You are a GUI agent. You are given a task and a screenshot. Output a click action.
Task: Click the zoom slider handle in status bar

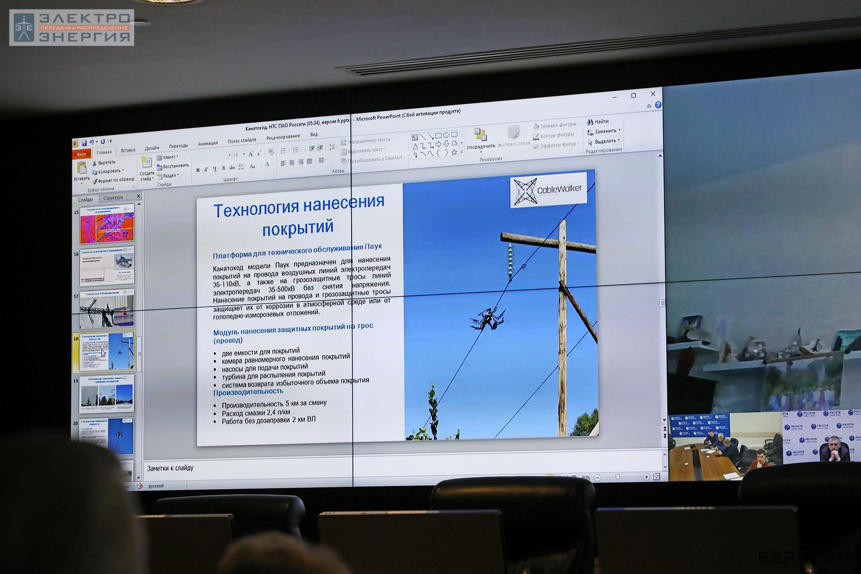click(x=617, y=477)
